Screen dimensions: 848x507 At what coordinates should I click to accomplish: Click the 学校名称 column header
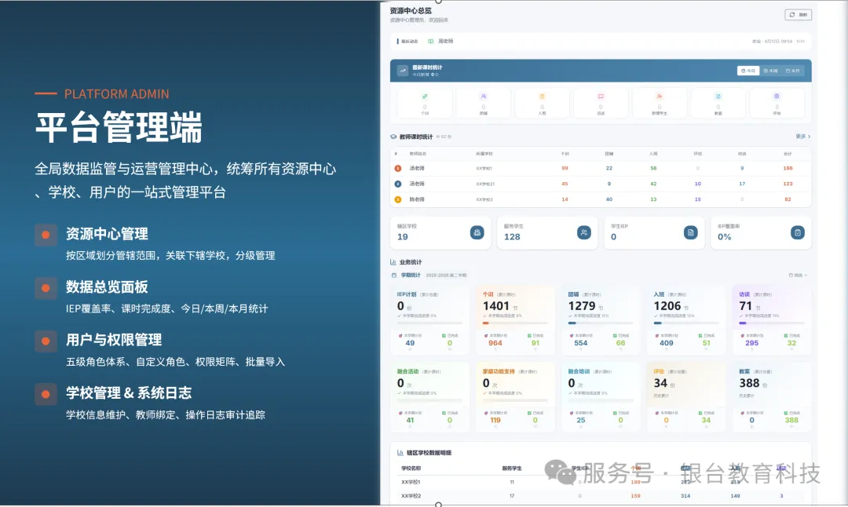click(x=411, y=468)
